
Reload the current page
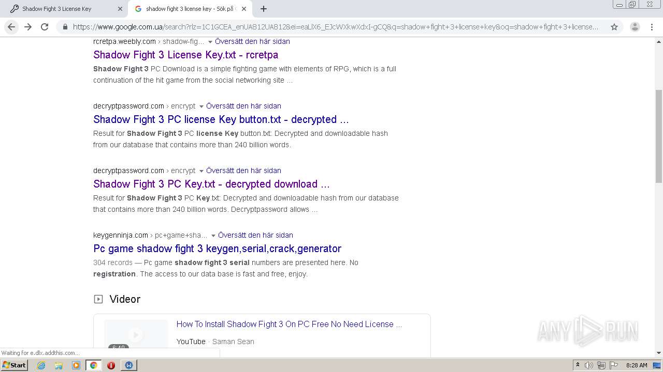coord(45,27)
